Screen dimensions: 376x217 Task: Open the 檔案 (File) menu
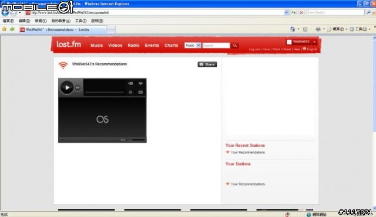click(x=8, y=21)
